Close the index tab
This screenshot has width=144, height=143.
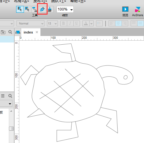click(x=37, y=32)
